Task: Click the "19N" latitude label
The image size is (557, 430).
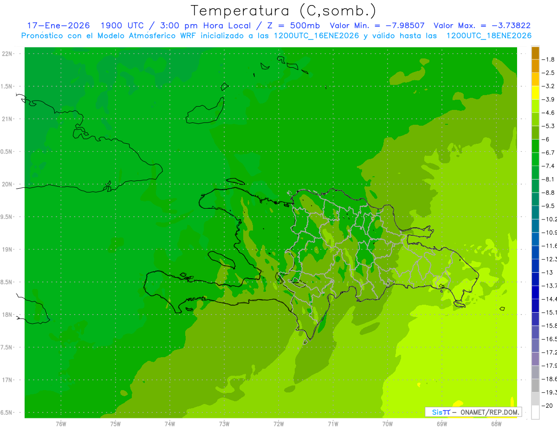Action: pos(7,250)
